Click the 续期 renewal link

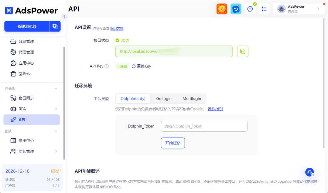(x=55, y=171)
